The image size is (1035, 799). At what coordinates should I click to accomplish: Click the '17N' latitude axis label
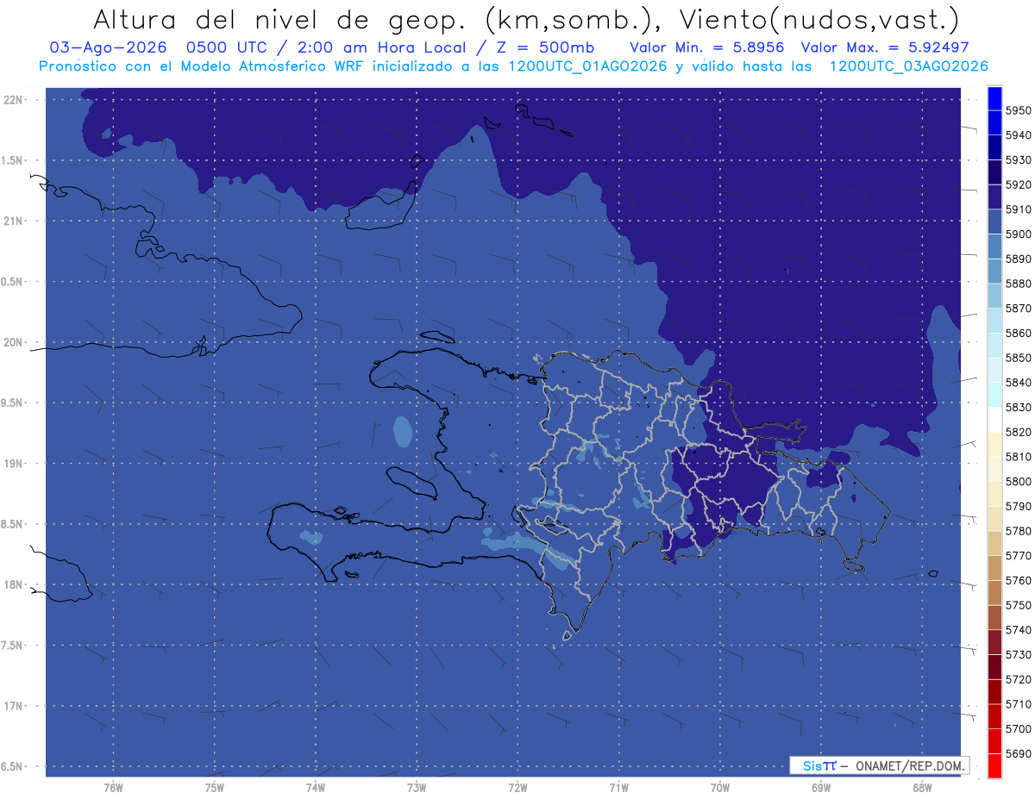click(x=14, y=707)
